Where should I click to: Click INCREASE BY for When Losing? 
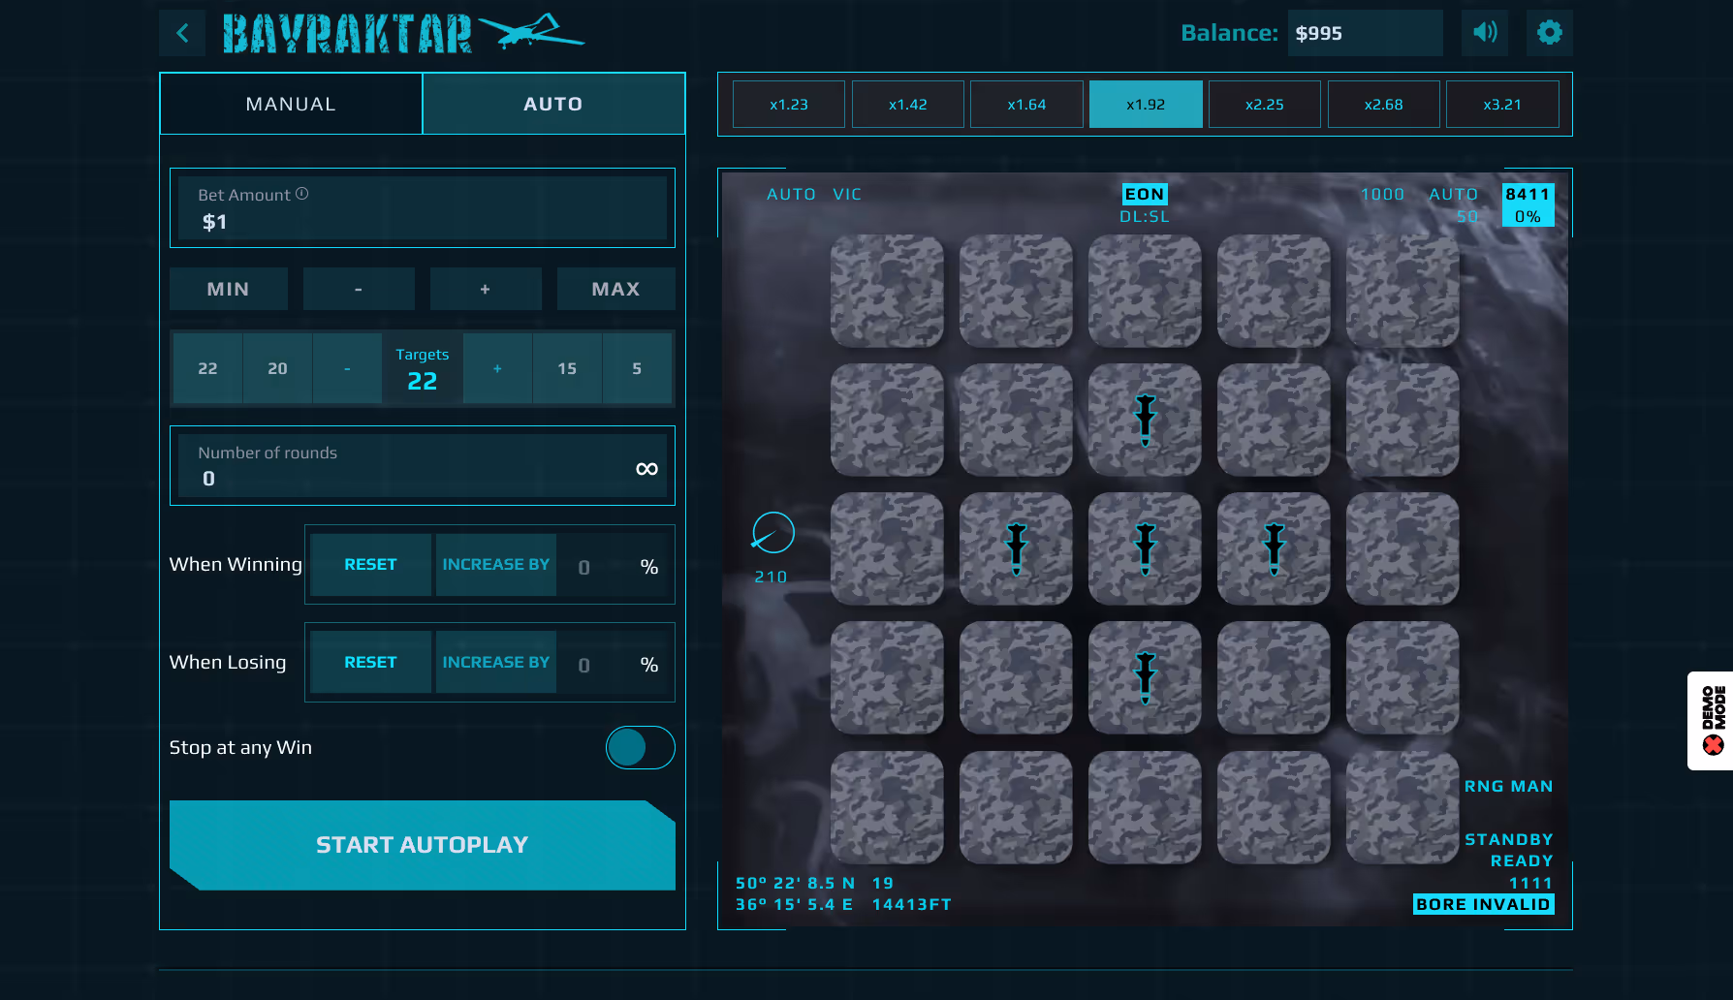(496, 663)
